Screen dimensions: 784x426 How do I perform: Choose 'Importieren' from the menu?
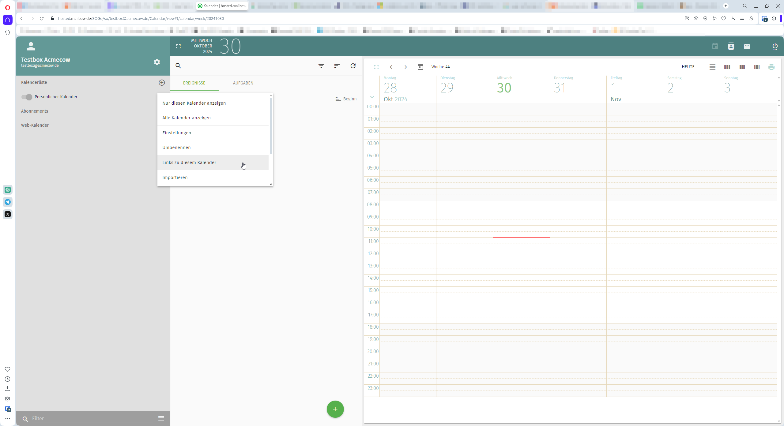pyautogui.click(x=175, y=177)
